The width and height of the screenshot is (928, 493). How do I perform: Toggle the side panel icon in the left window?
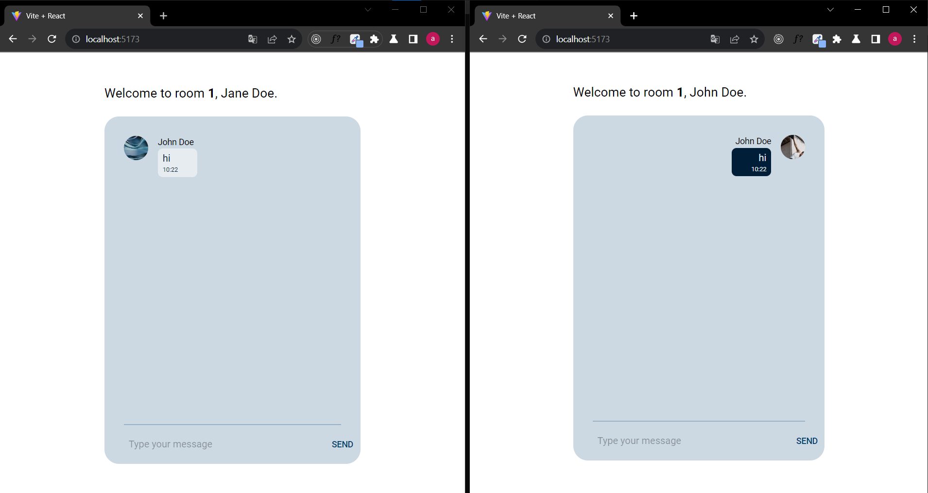click(x=413, y=39)
